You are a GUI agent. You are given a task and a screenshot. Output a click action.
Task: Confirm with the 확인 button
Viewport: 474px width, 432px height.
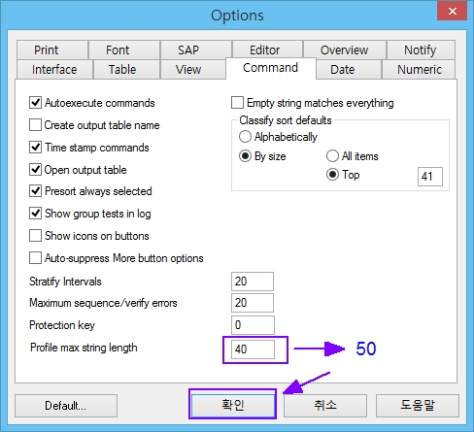coord(232,405)
